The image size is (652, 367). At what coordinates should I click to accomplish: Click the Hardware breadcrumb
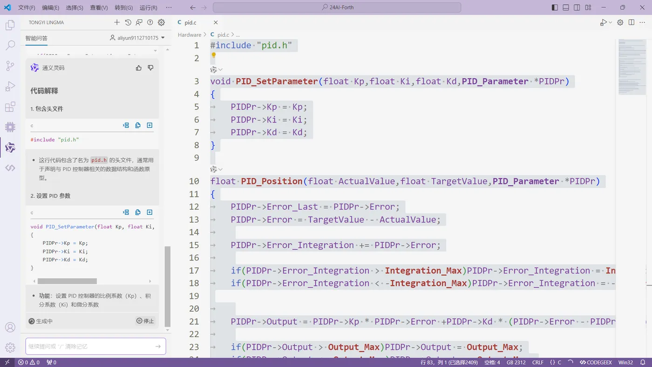190,35
